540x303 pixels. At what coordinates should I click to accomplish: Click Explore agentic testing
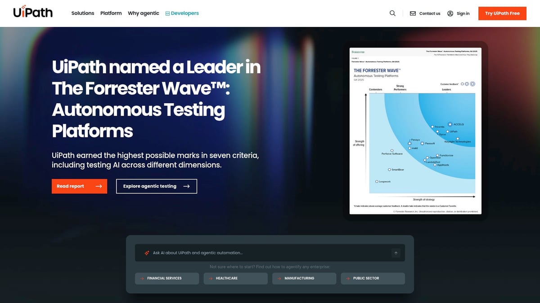(156, 186)
